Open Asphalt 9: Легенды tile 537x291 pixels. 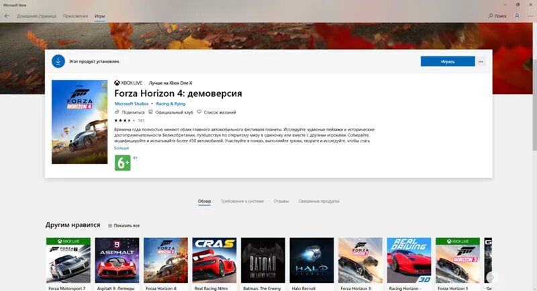tap(117, 263)
